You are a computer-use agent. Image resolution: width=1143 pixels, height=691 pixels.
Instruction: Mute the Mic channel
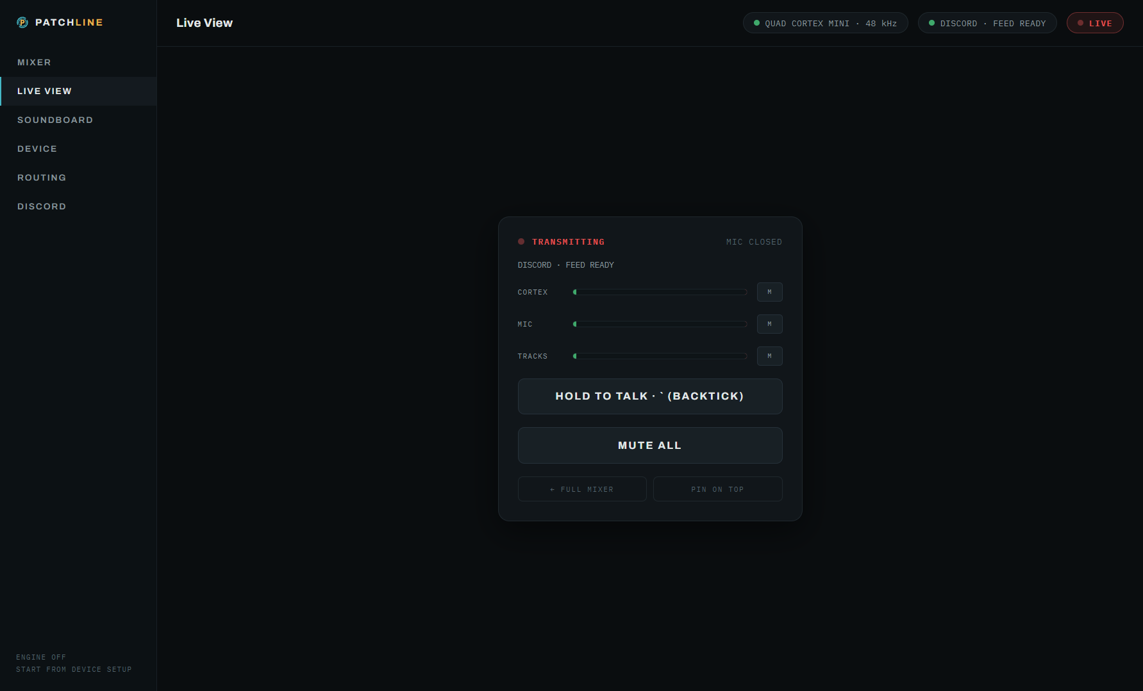(x=769, y=324)
